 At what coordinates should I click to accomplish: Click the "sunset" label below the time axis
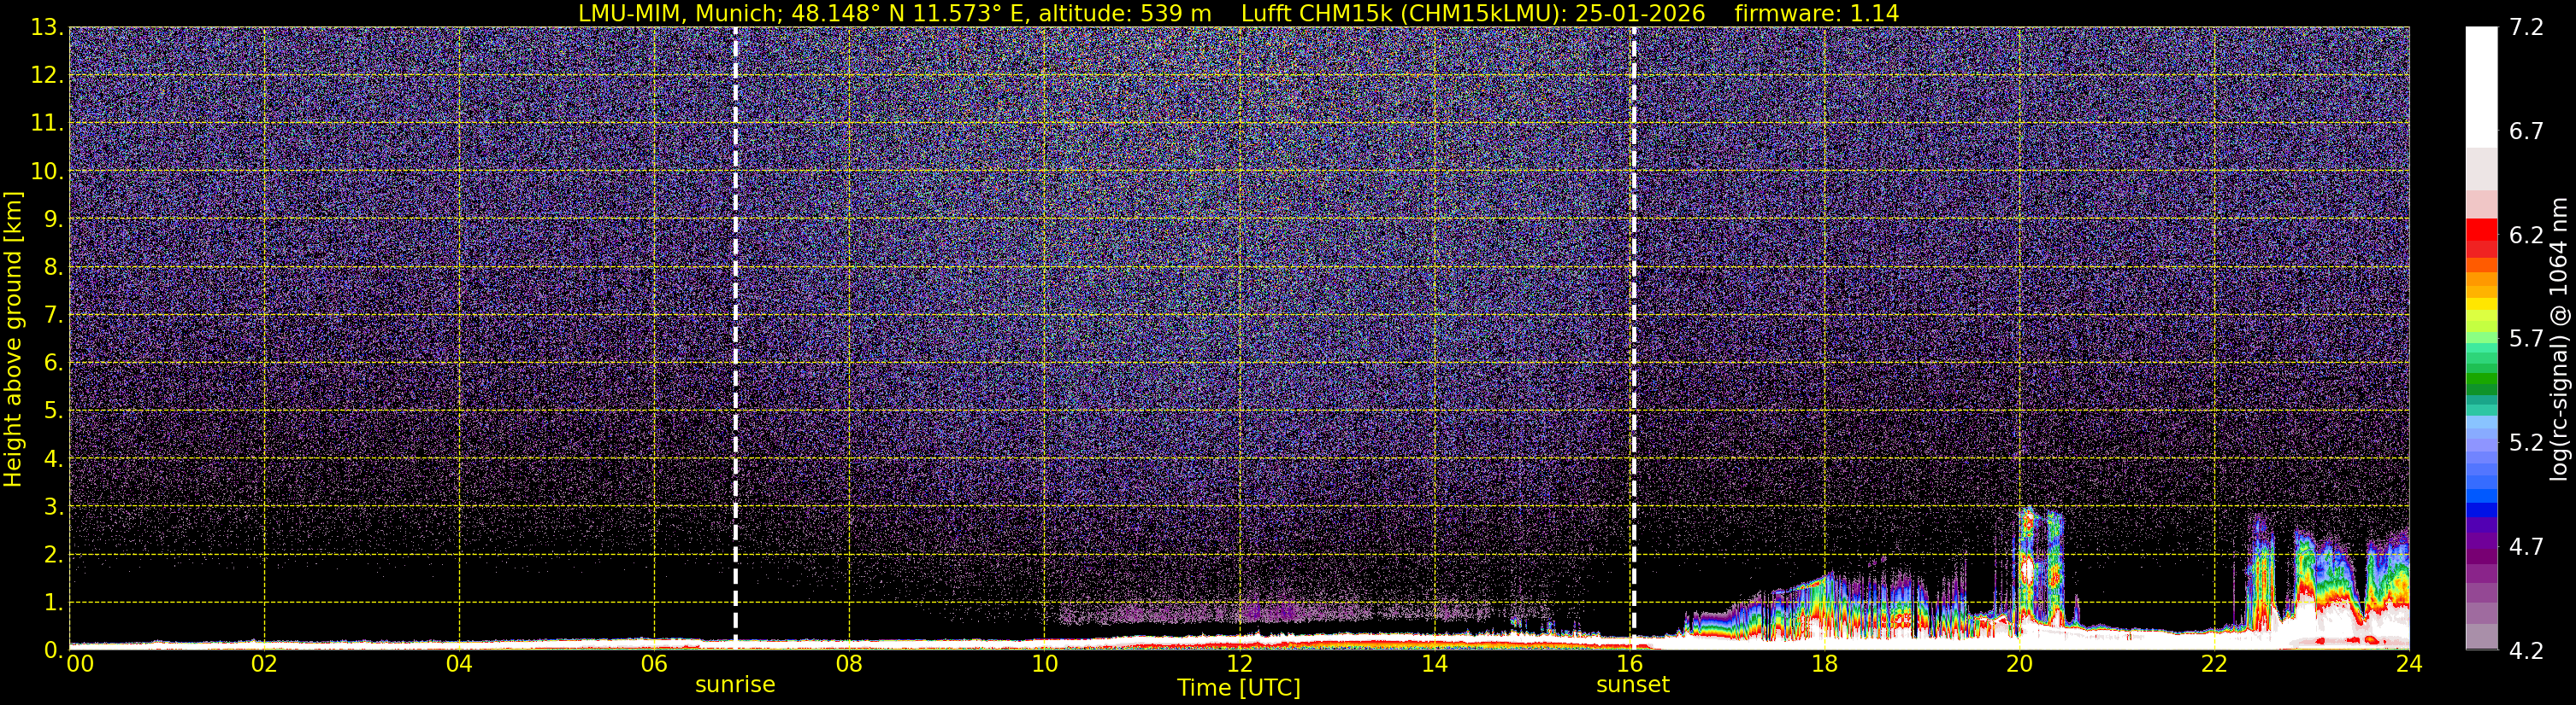tap(1633, 685)
